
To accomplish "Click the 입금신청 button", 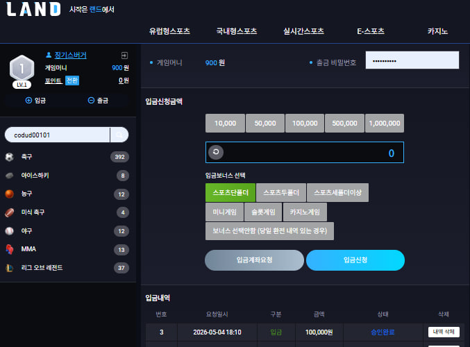I will (x=355, y=260).
